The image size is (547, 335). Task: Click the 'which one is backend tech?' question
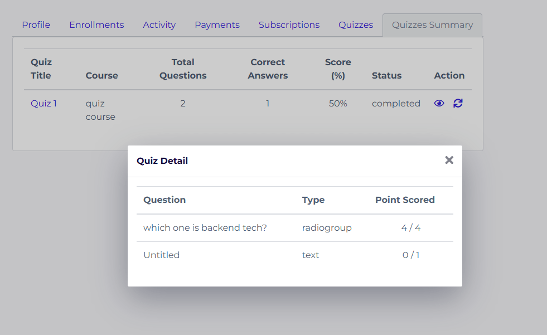(205, 227)
